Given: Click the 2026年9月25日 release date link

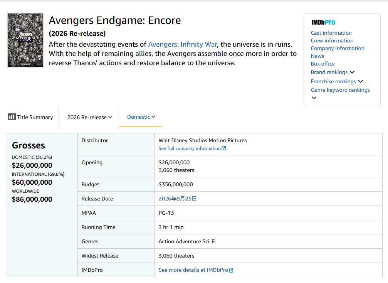Looking at the screenshot, I should tap(178, 199).
